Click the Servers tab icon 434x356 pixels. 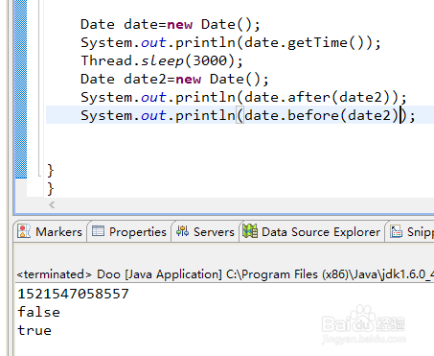[182, 231]
